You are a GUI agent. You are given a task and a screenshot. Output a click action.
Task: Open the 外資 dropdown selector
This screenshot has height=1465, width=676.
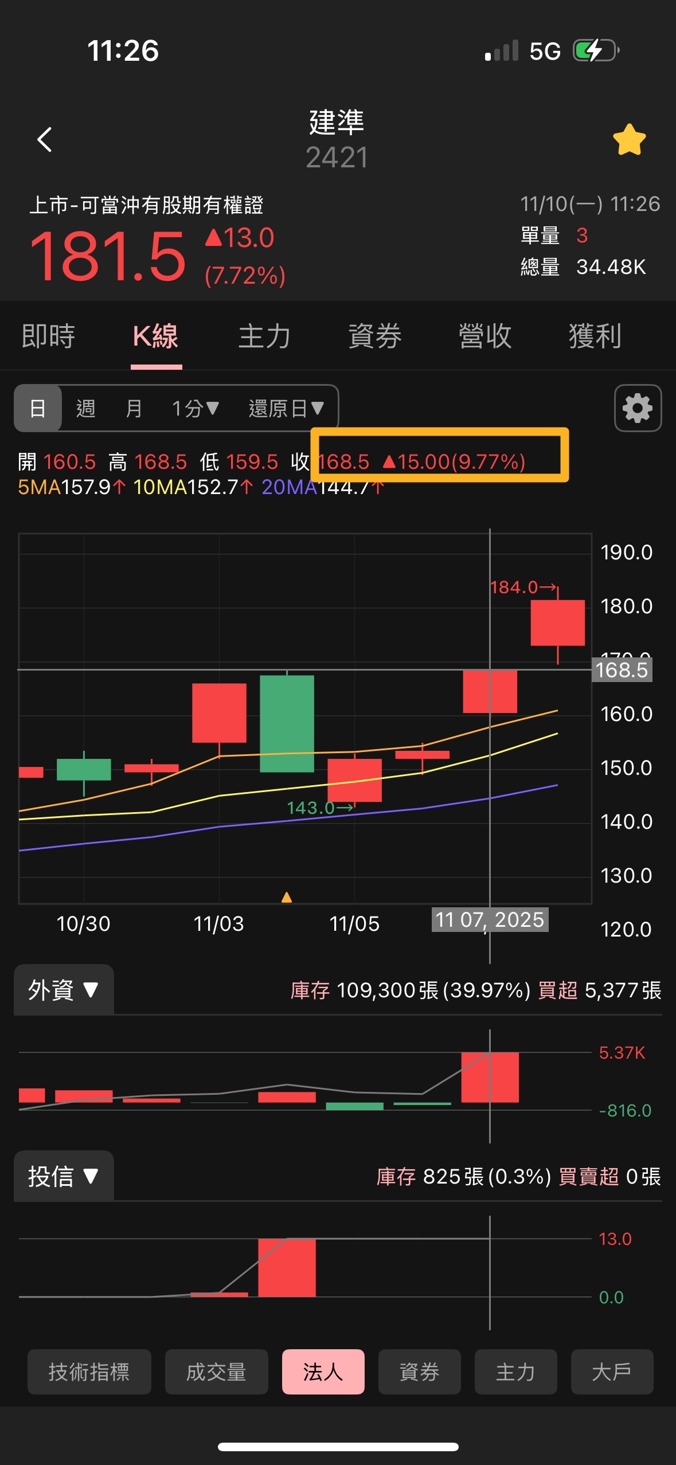coord(64,990)
